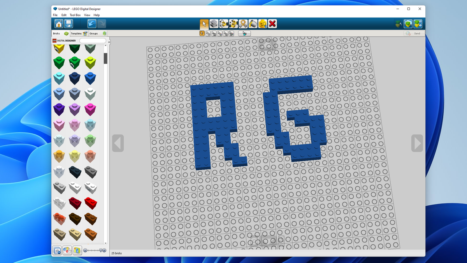Undo the last action
Screen dimensions: 467x263
click(92, 23)
